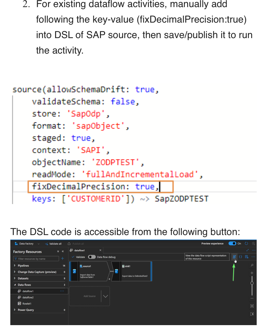Select flowlet1 in the resources tree
This screenshot has width=267, height=329.
click(27, 303)
